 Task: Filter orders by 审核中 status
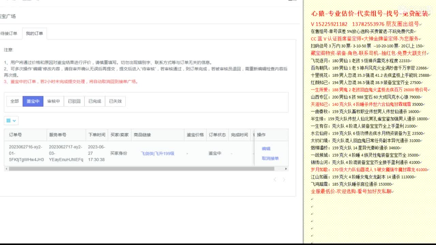53,101
